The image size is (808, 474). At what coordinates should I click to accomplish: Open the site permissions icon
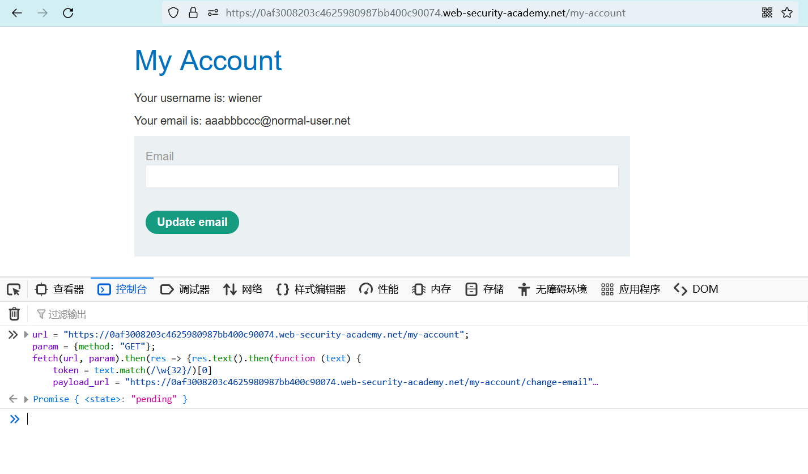[x=213, y=13]
